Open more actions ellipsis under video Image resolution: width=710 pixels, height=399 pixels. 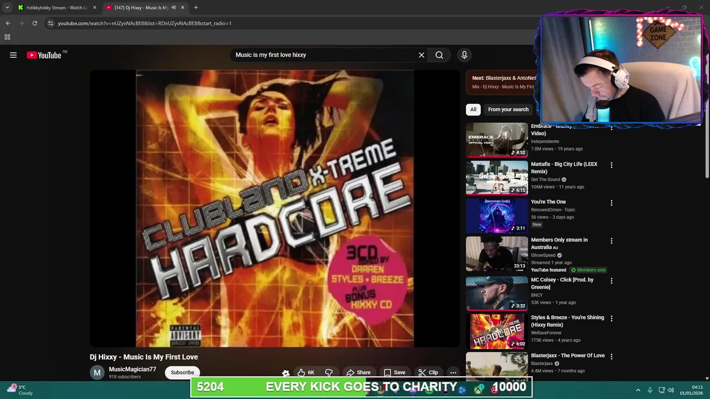point(453,372)
